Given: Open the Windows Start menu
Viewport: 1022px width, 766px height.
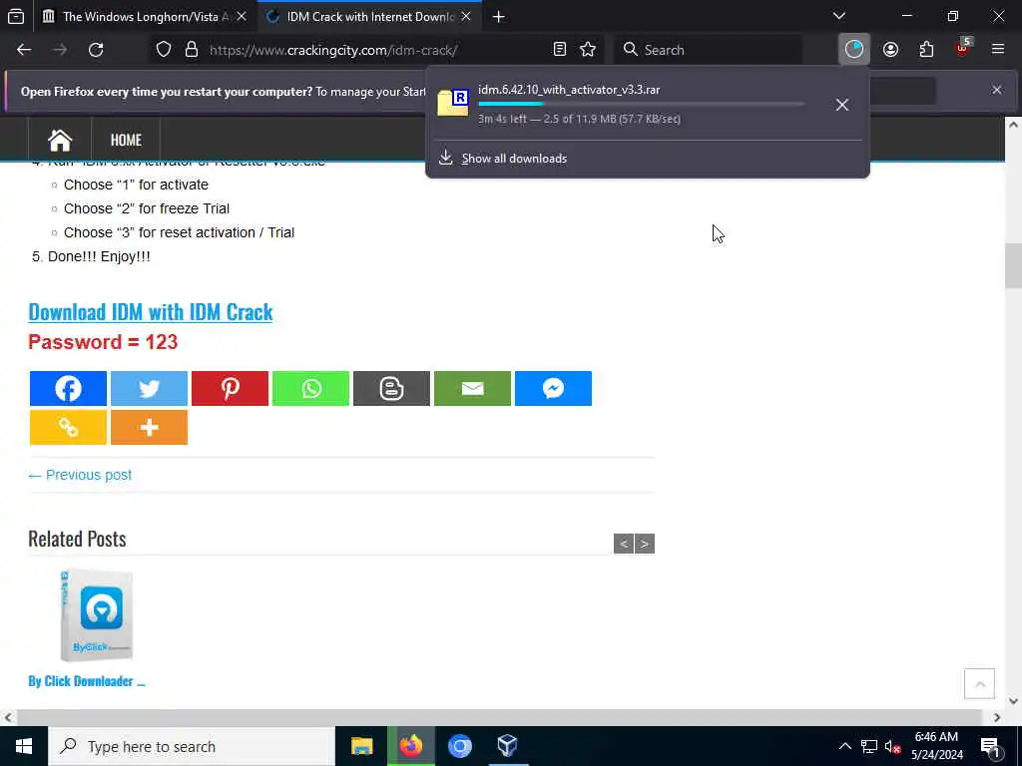Looking at the screenshot, I should tap(24, 746).
